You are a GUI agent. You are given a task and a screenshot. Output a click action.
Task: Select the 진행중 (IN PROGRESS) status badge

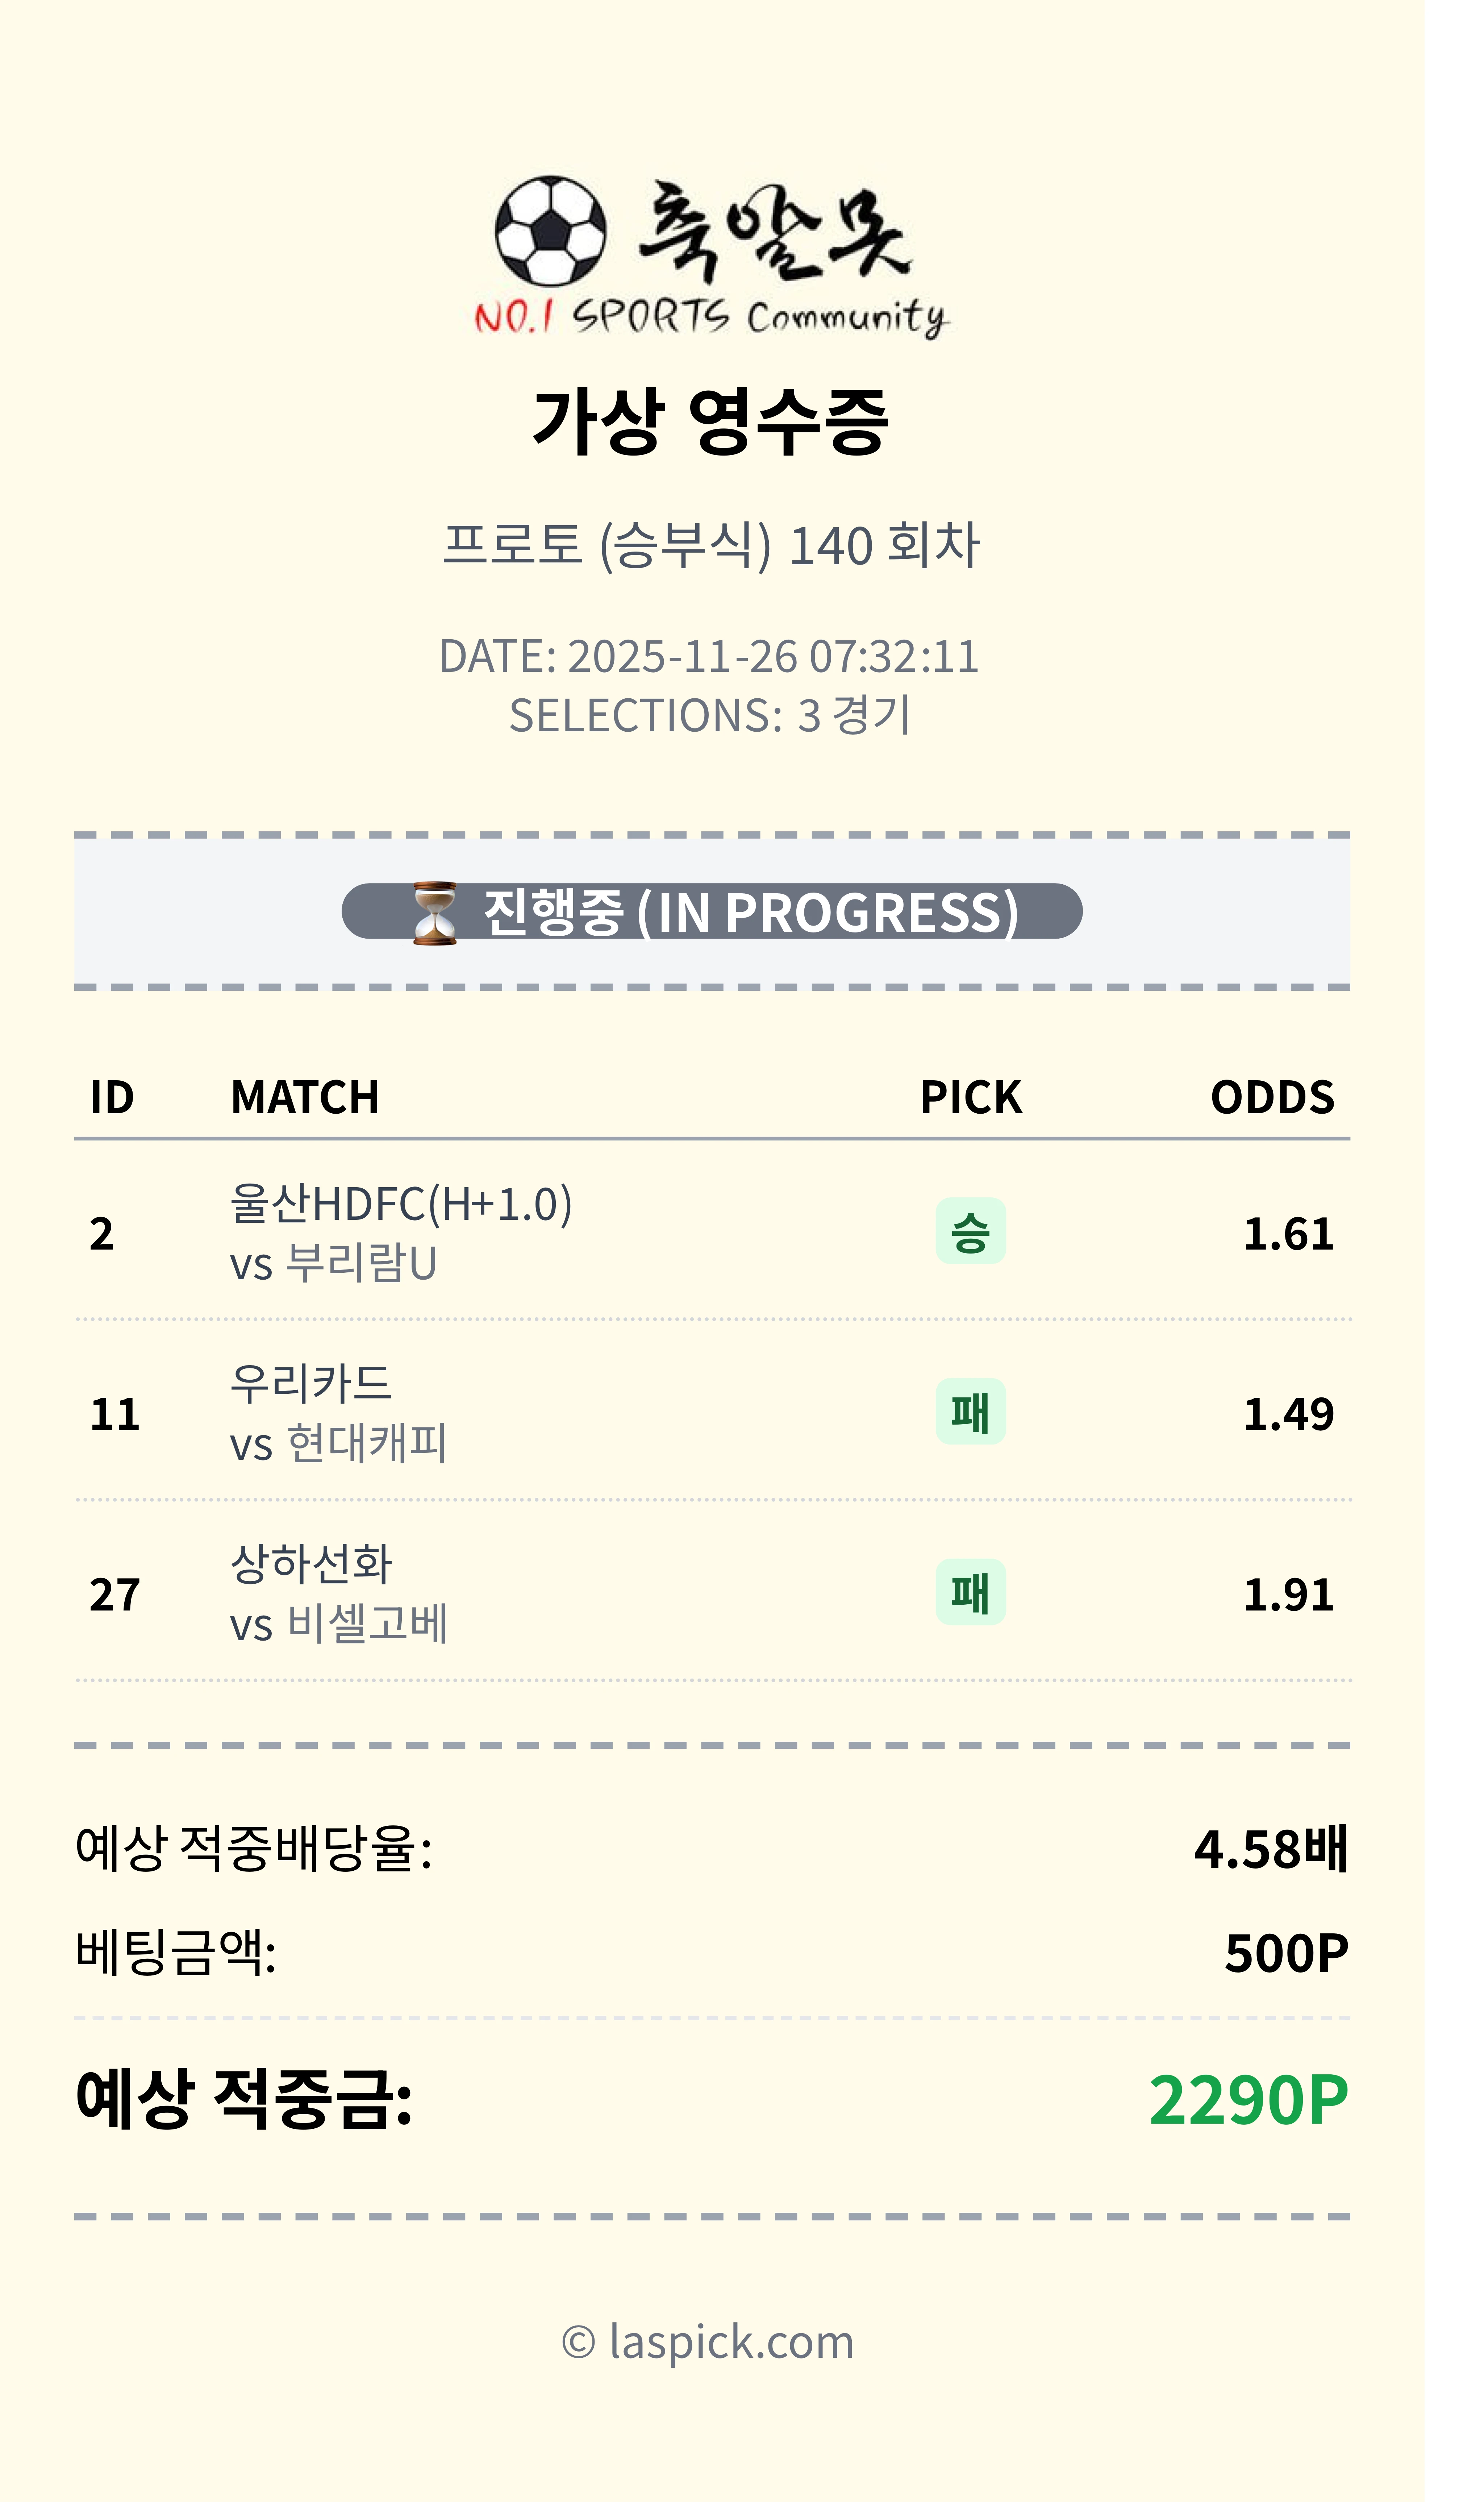[x=712, y=911]
